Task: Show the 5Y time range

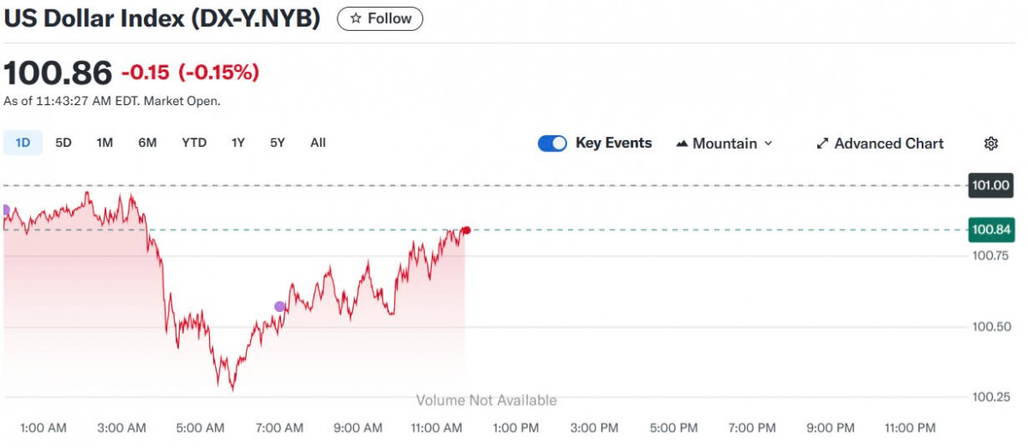Action: point(277,143)
